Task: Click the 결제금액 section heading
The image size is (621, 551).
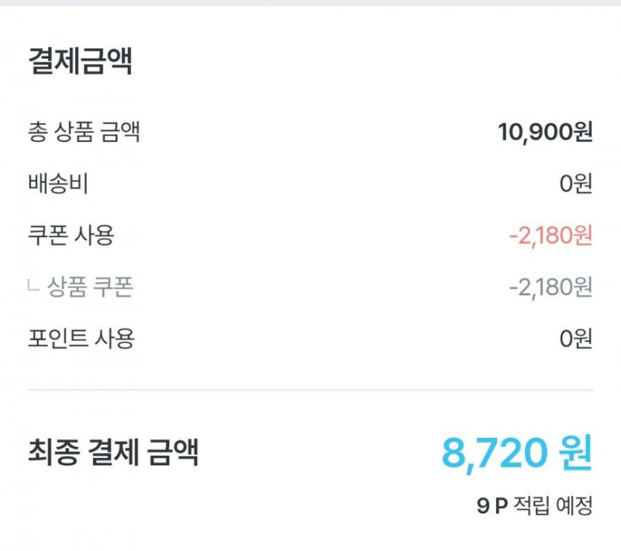Action: 80,62
